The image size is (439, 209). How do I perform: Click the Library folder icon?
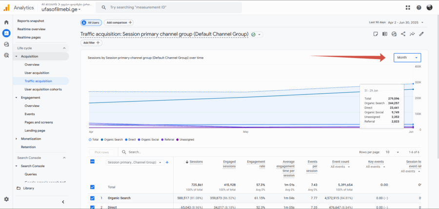pos(19,188)
